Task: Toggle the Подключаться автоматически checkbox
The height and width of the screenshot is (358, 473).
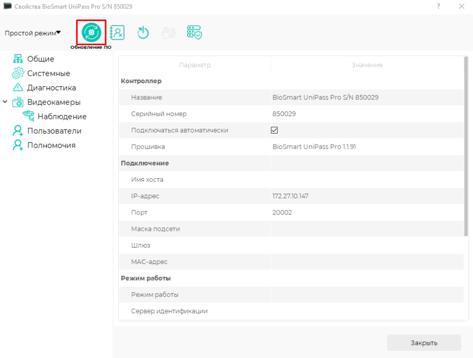Action: click(x=274, y=130)
